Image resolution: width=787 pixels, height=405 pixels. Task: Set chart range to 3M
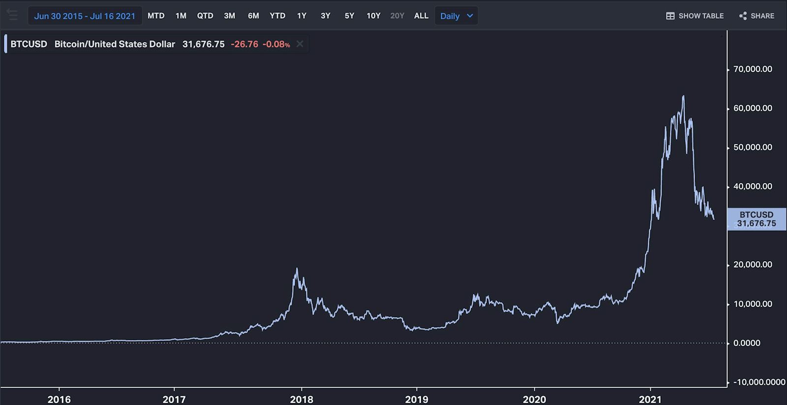click(229, 16)
